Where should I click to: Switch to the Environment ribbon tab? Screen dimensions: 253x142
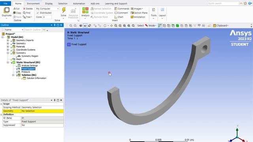click(x=33, y=4)
